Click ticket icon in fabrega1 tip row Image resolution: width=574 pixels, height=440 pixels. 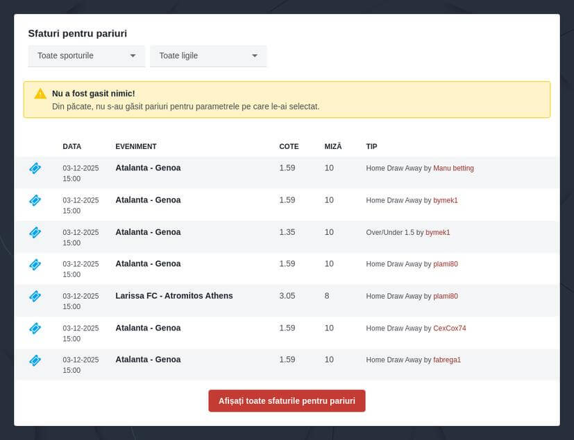click(35, 360)
